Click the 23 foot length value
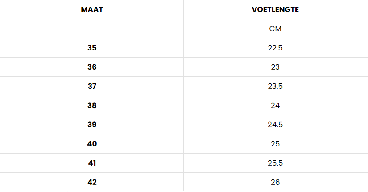 (275, 67)
